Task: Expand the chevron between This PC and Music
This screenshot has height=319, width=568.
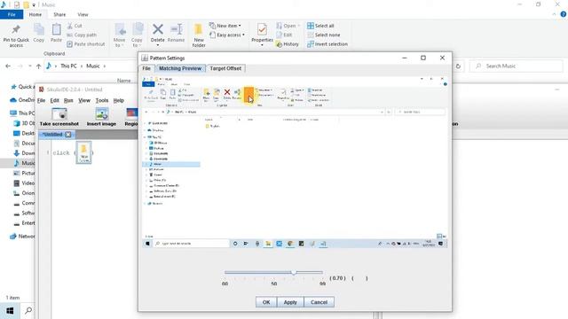Action: click(x=82, y=66)
